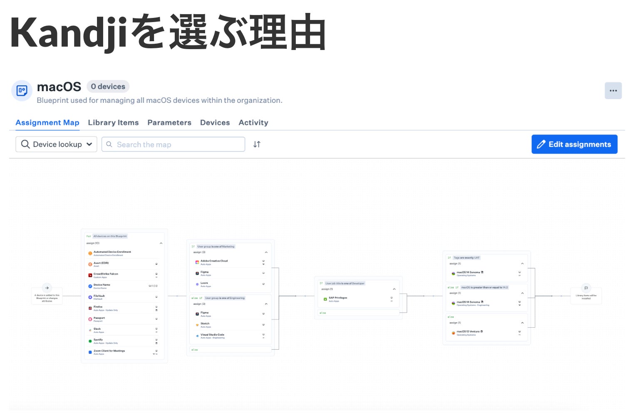Click the Adobe Creative Cloud icon
640x418 pixels.
(197, 262)
